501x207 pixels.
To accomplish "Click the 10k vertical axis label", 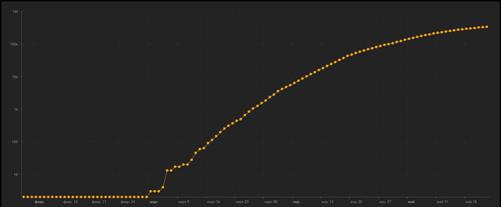I will pyautogui.click(x=15, y=77).
